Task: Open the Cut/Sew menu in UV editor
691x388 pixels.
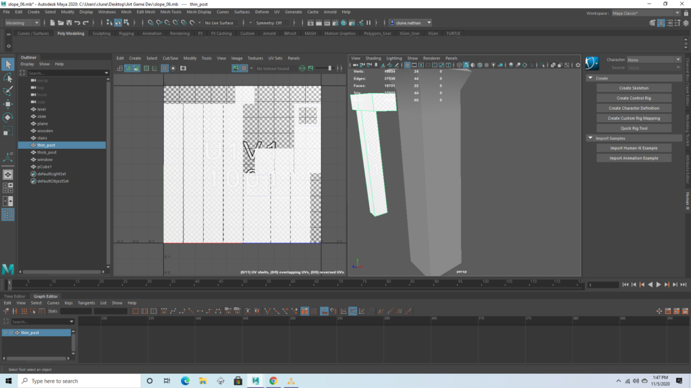Action: coord(169,58)
